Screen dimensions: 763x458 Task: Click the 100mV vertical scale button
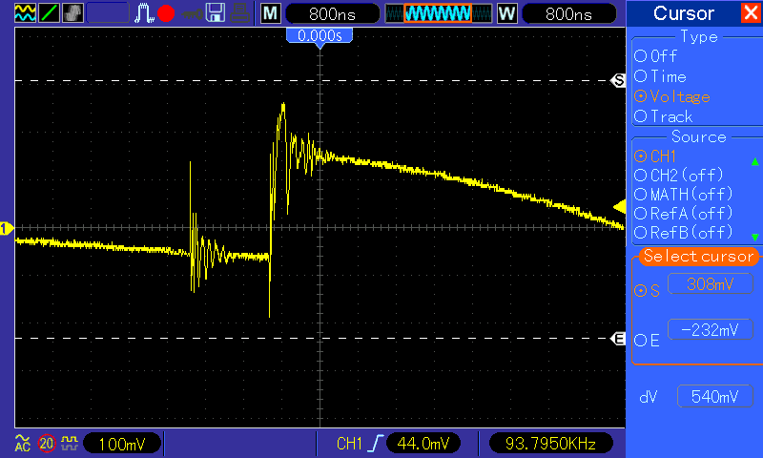122,444
